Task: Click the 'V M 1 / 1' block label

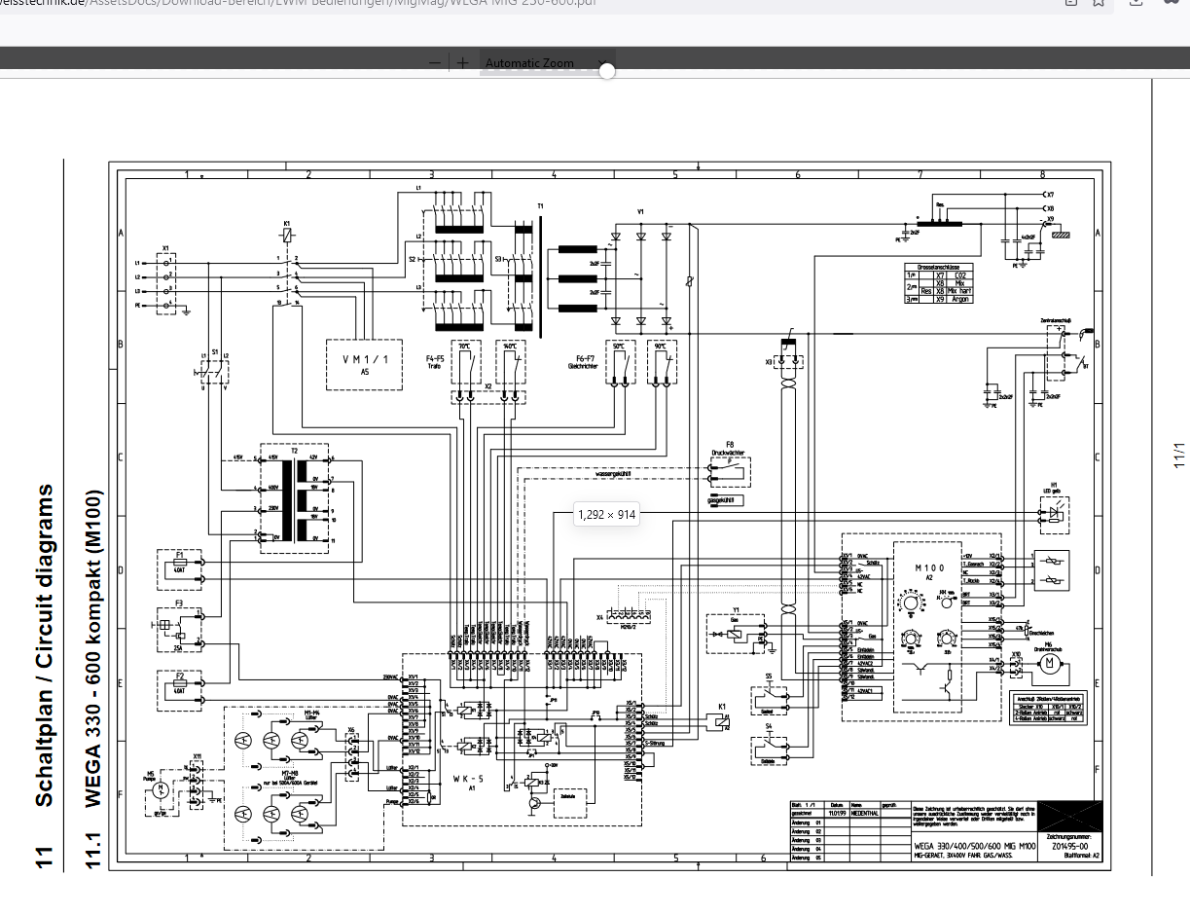Action: [x=364, y=359]
